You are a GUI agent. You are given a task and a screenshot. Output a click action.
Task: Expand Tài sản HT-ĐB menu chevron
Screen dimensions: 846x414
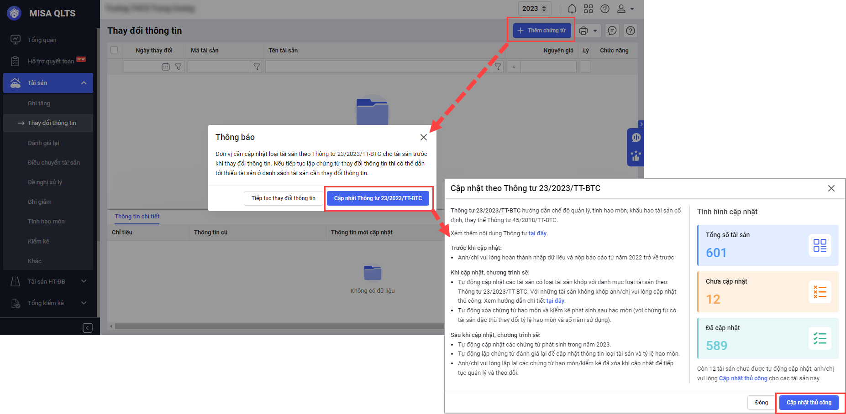[84, 281]
